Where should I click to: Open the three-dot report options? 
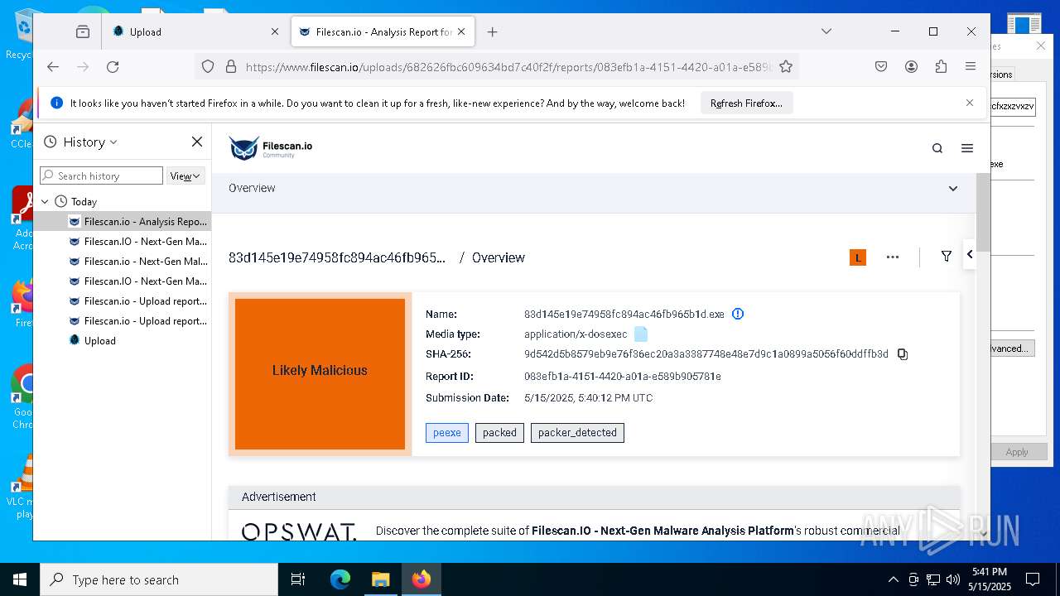click(893, 257)
